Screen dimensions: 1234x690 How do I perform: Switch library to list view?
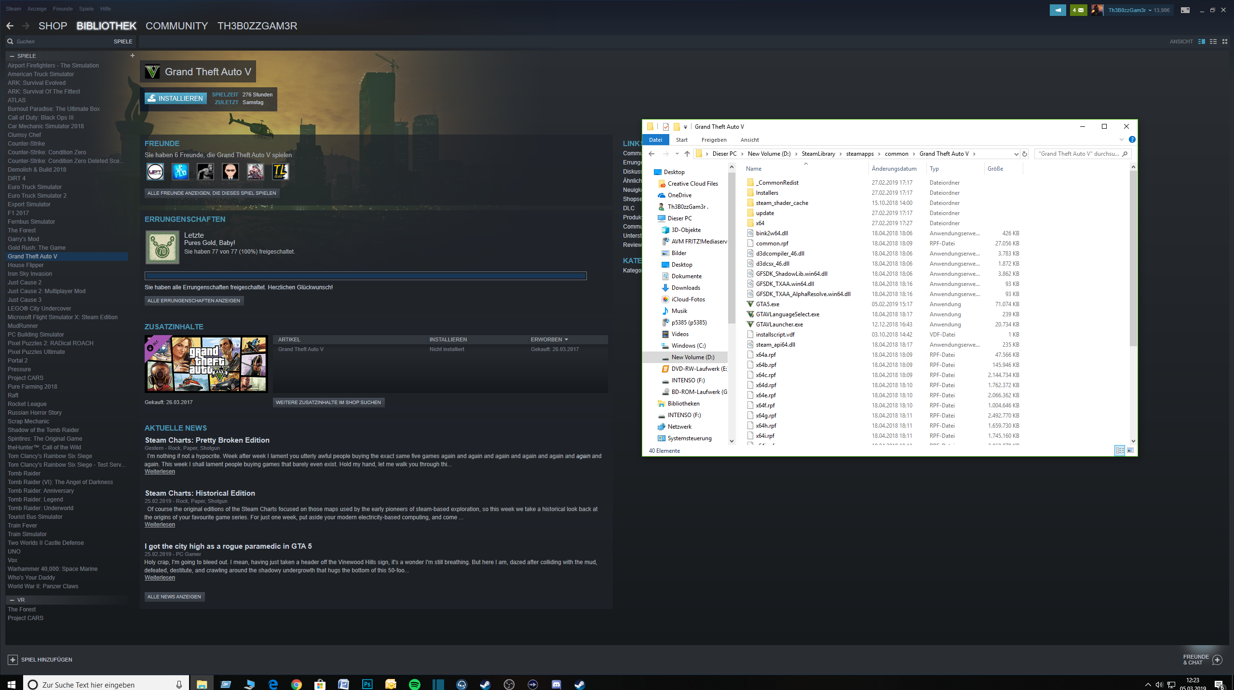1213,41
